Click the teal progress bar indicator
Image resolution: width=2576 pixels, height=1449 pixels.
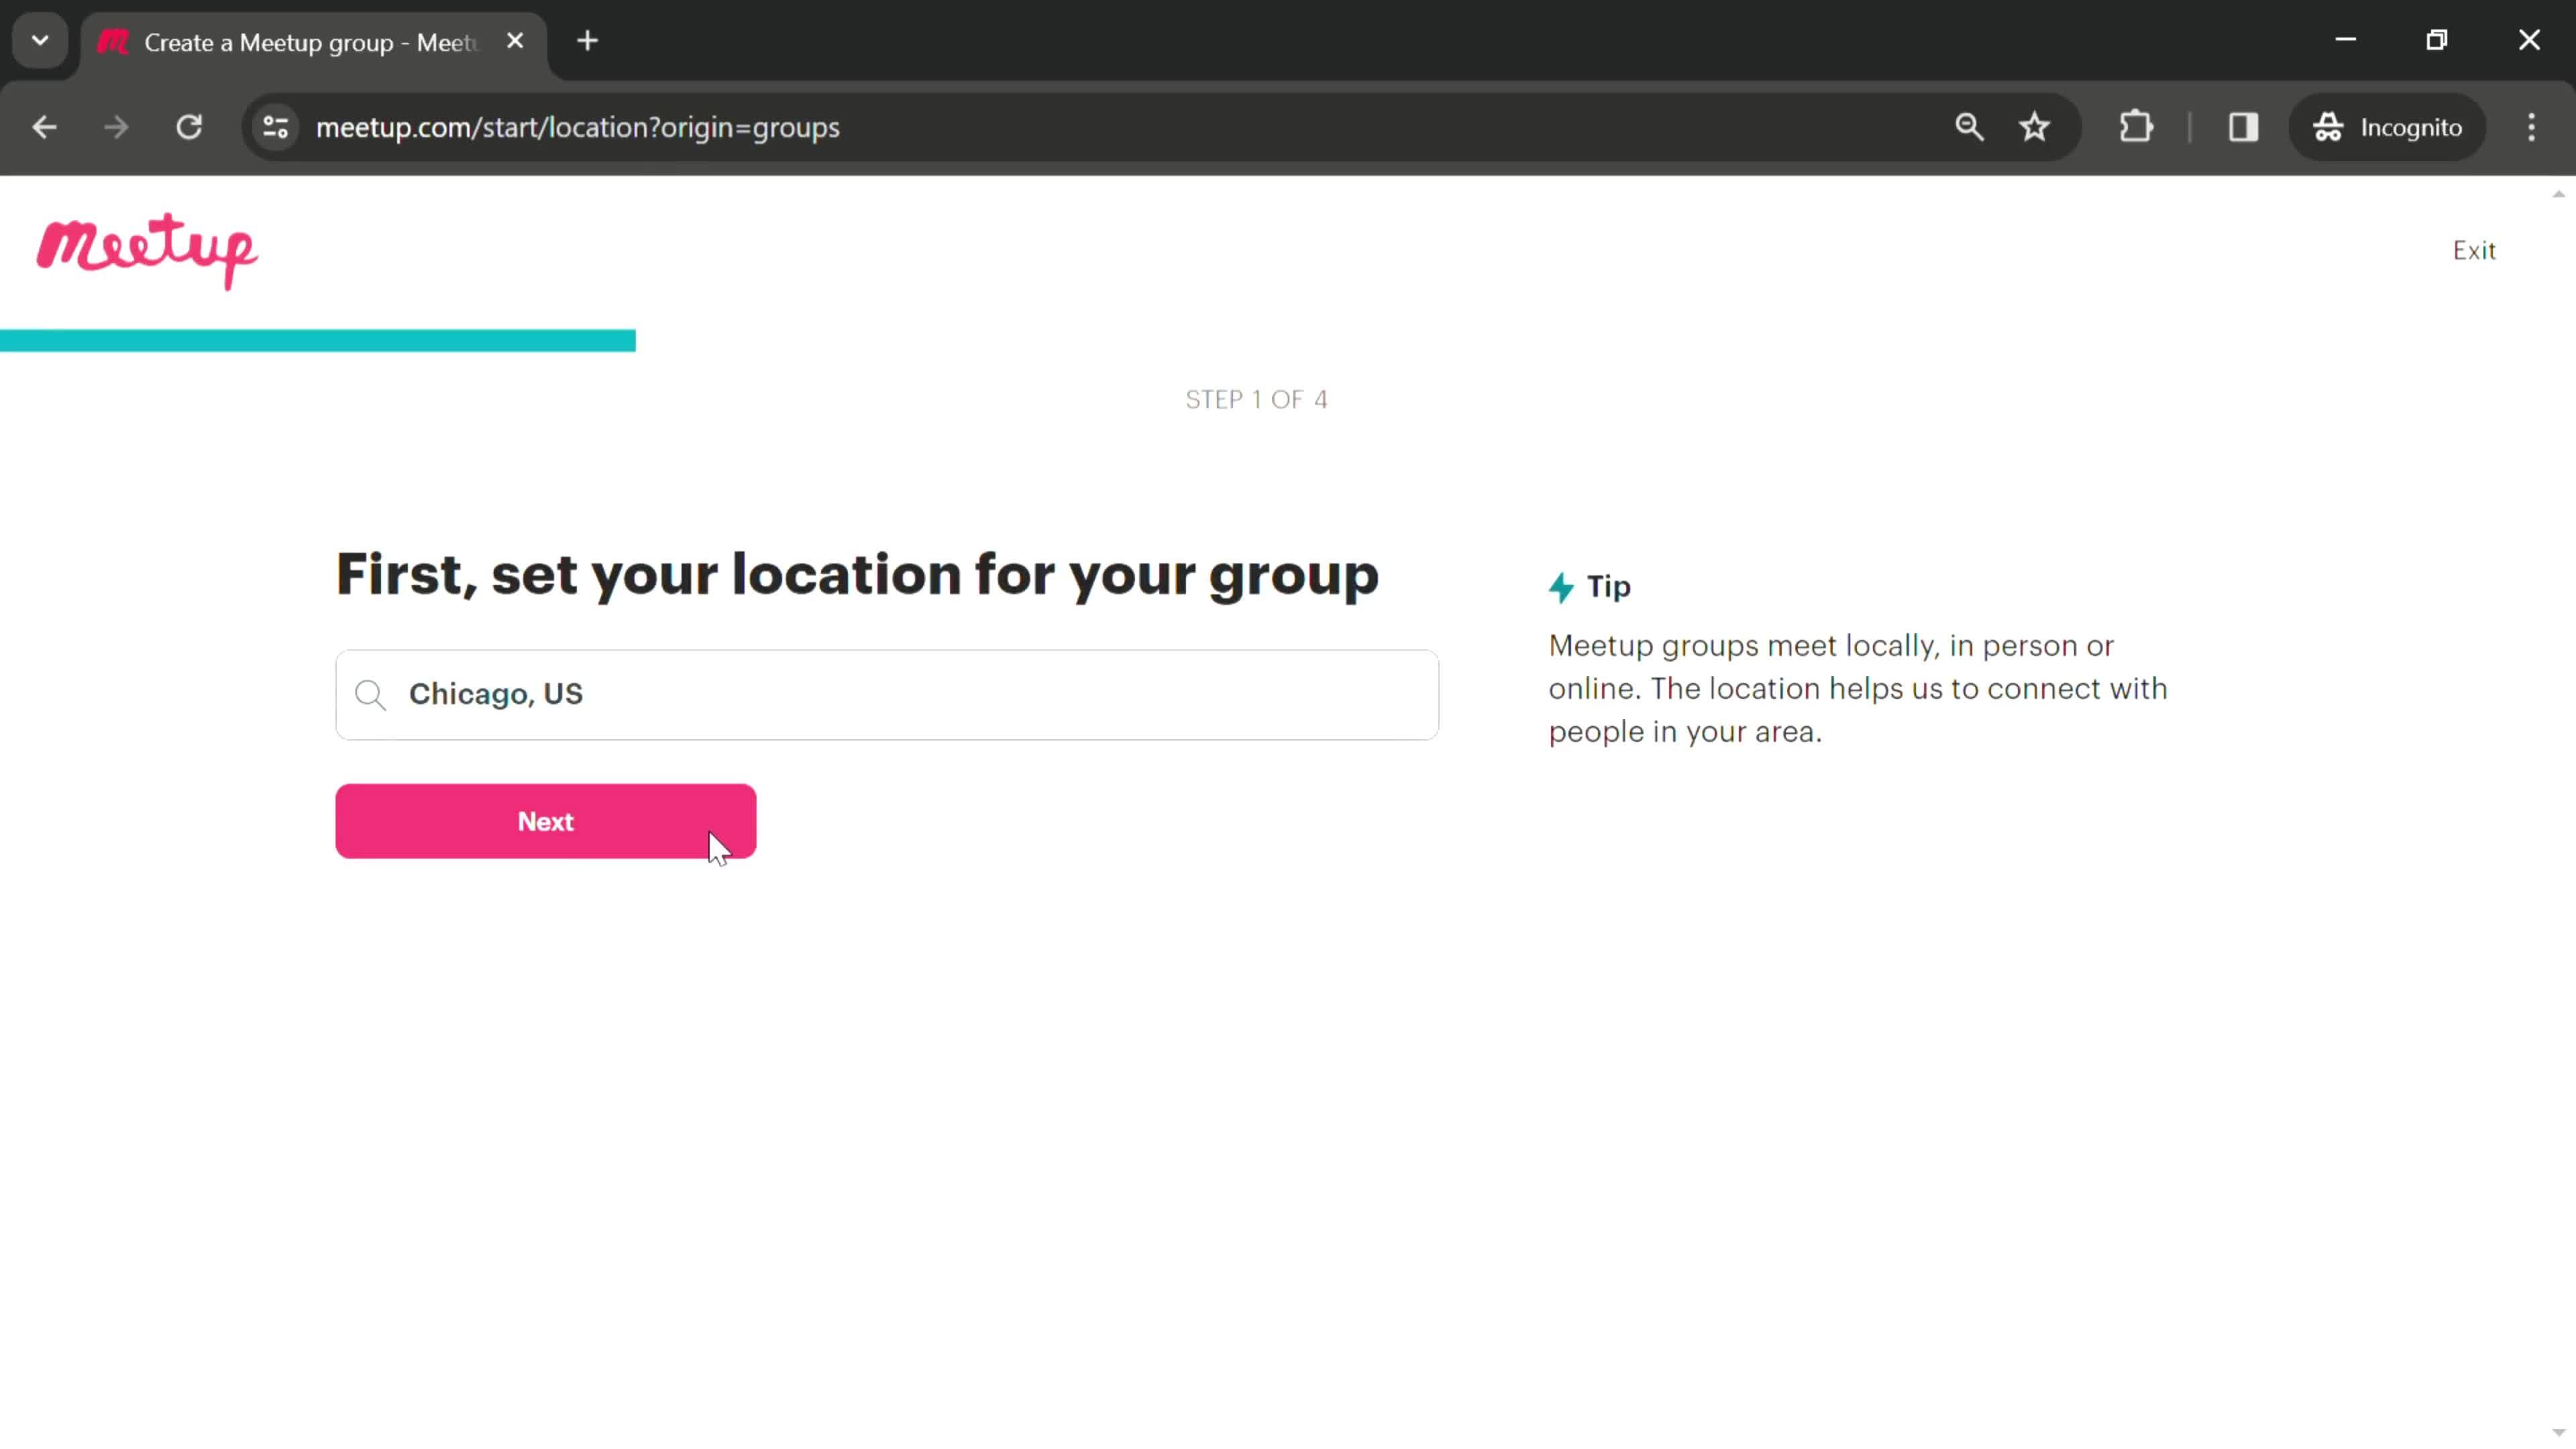coord(319,339)
